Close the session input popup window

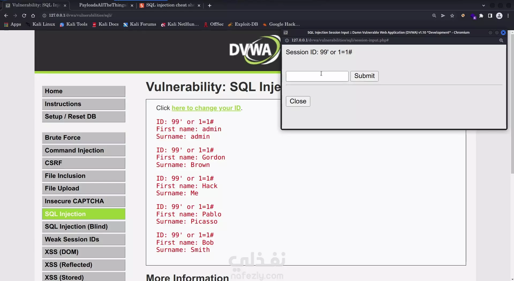coord(503,33)
